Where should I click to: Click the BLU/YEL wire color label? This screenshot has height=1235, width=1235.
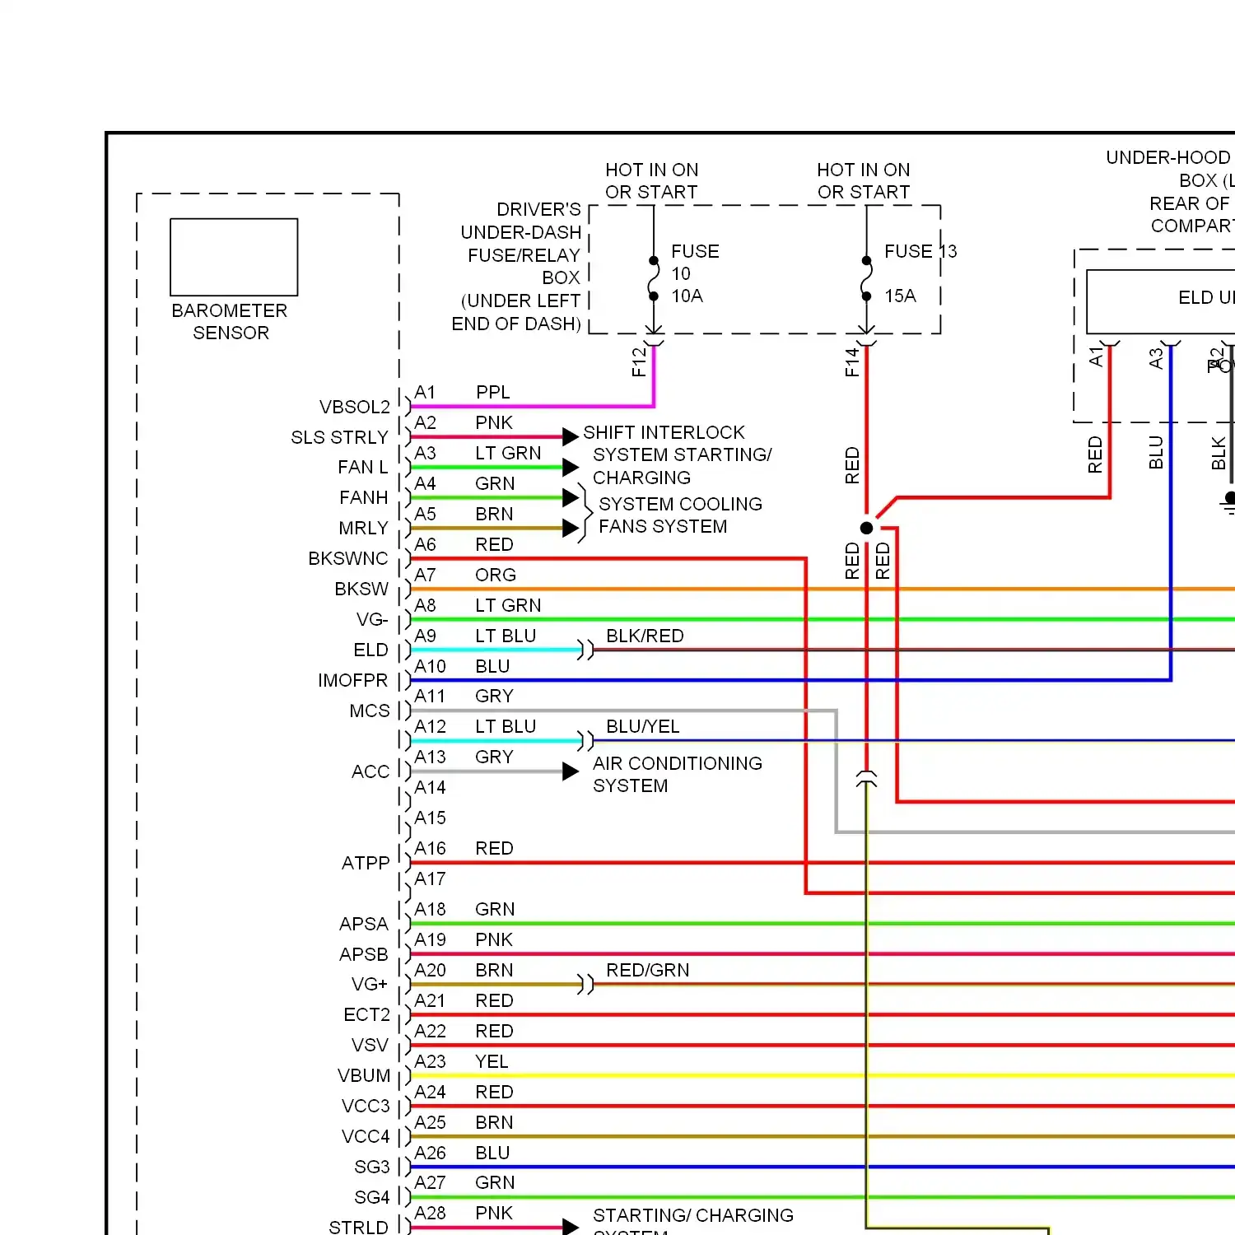click(643, 726)
